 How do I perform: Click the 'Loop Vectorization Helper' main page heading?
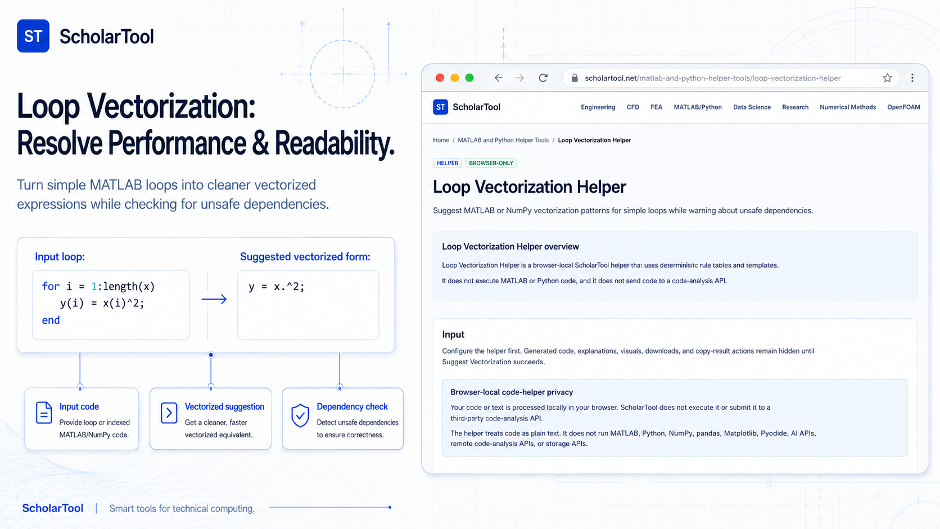[x=530, y=187]
